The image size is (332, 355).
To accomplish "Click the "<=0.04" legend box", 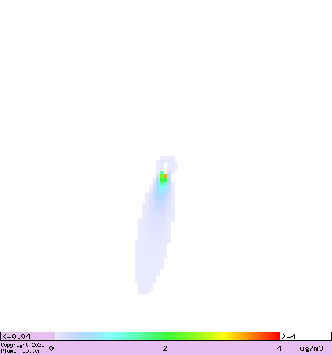I will (x=28, y=336).
